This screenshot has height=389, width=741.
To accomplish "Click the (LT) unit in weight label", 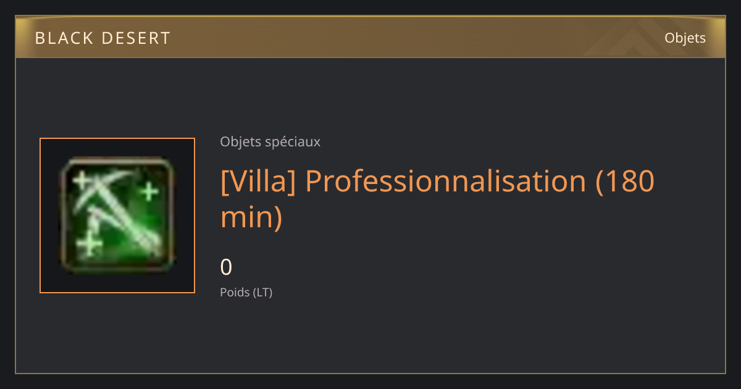I will tap(262, 293).
